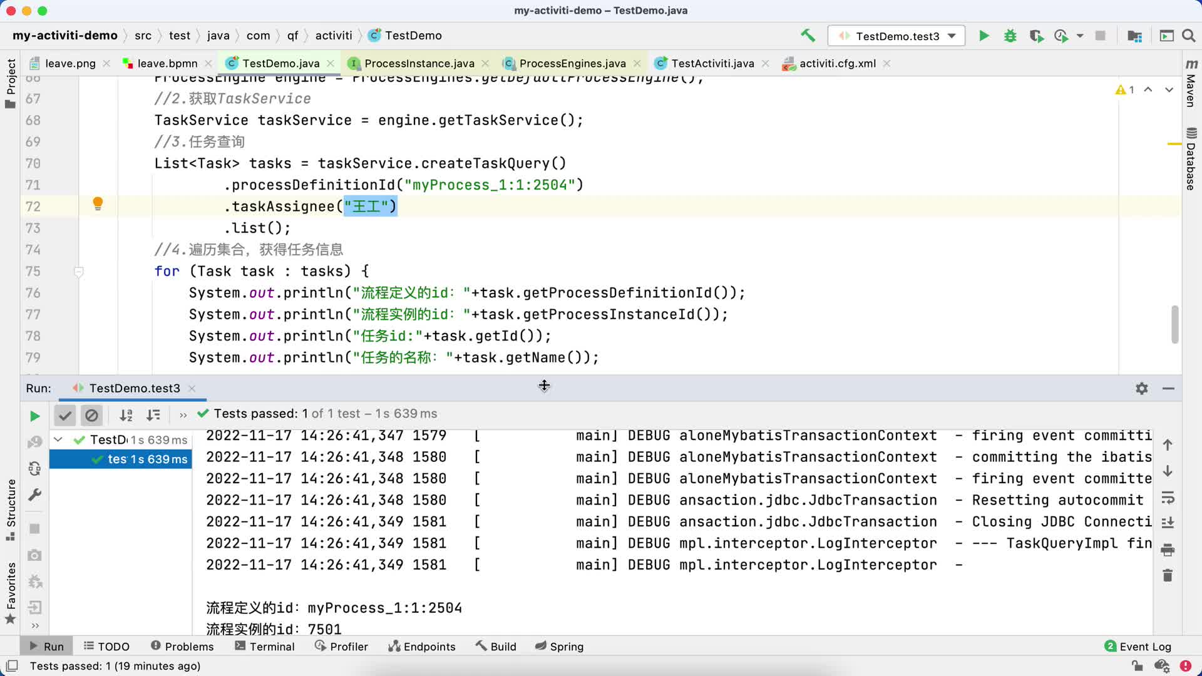Viewport: 1202px width, 676px height.
Task: Expand more test toolbar options chevron
Action: pyautogui.click(x=183, y=415)
